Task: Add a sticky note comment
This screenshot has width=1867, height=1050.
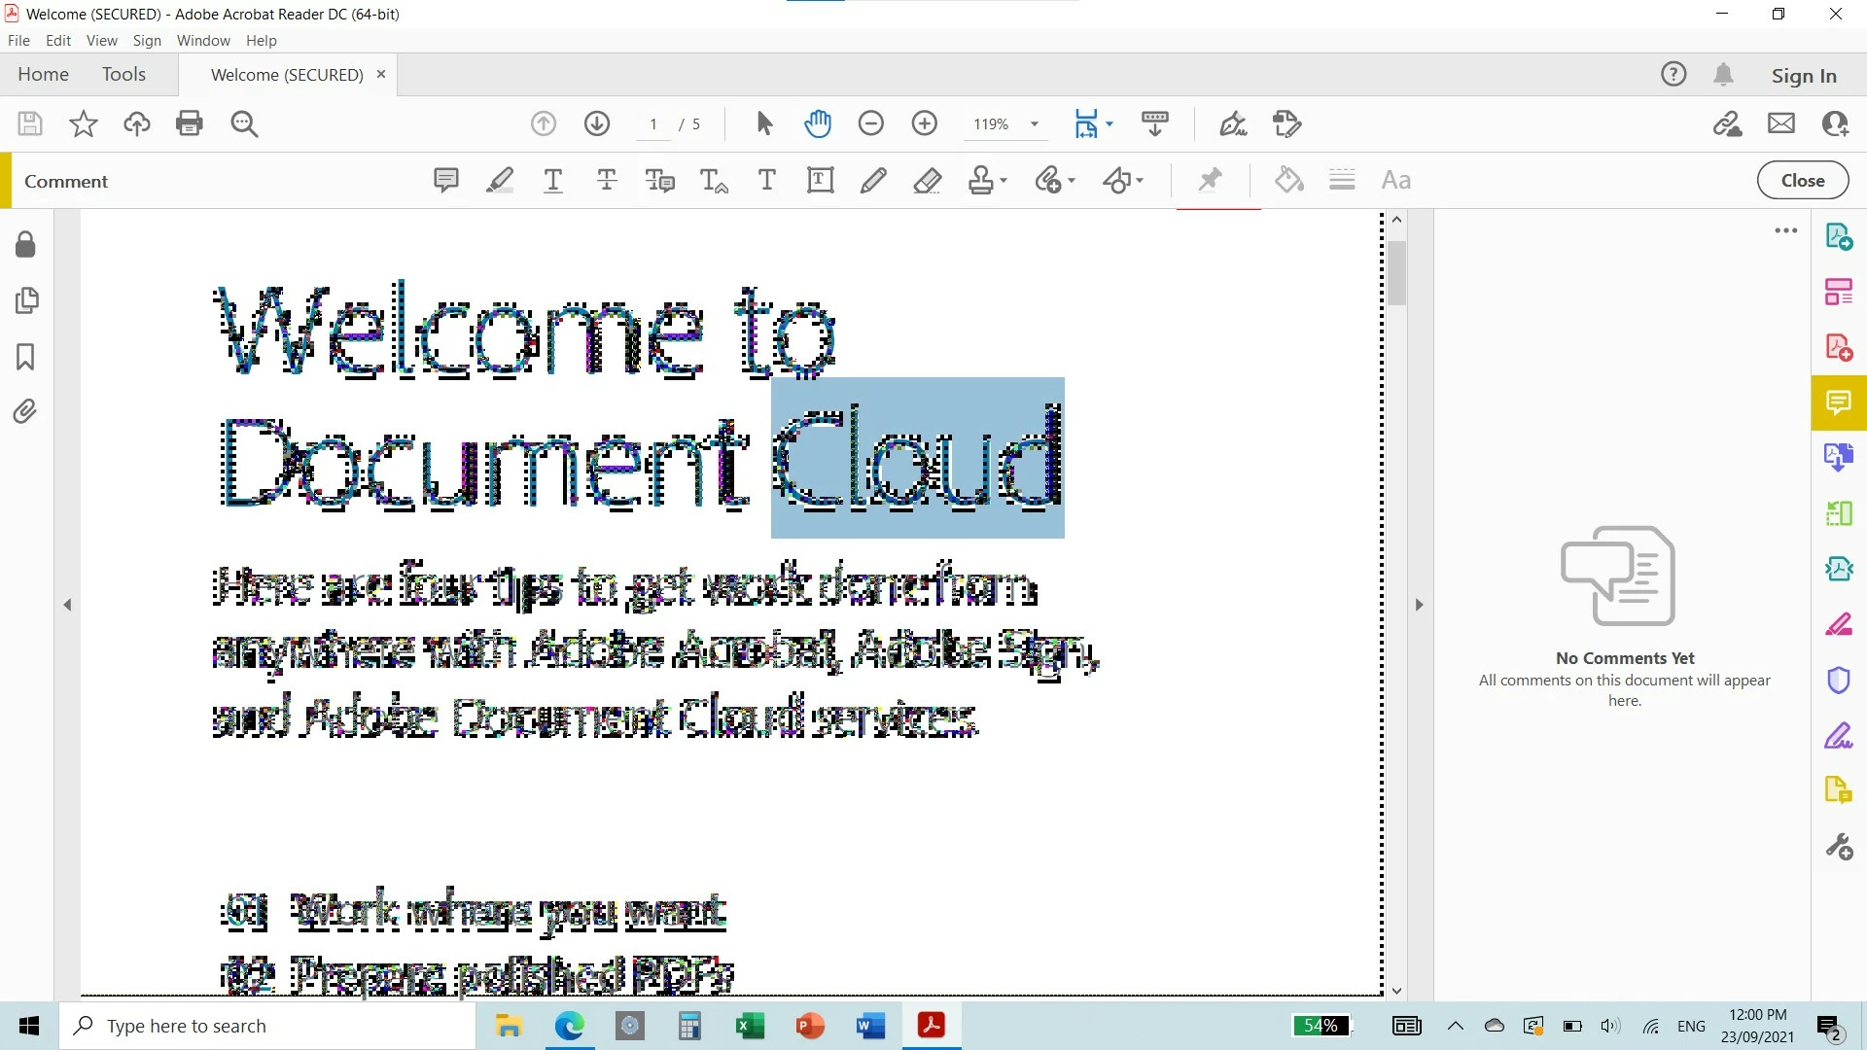Action: coord(445,180)
